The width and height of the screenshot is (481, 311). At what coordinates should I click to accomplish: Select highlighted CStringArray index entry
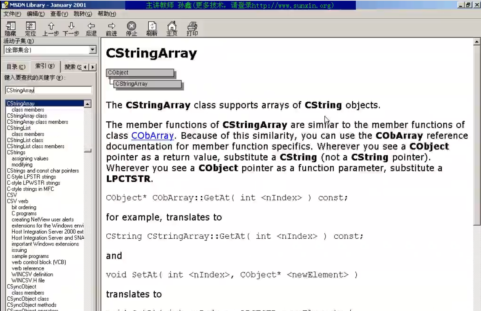point(44,104)
